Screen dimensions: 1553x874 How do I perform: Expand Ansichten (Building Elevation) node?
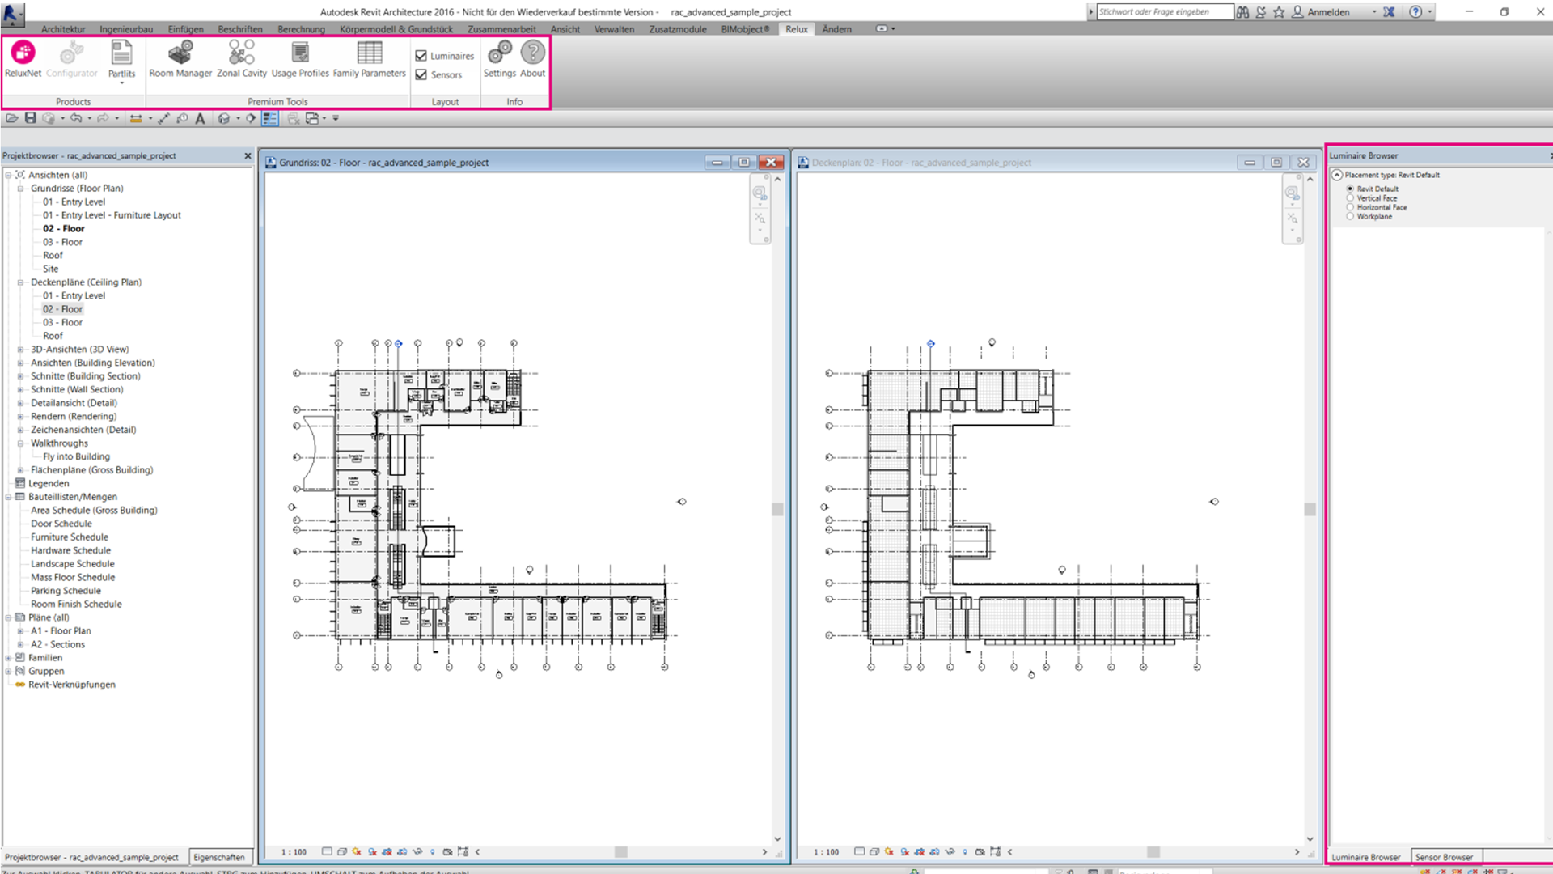tap(20, 363)
